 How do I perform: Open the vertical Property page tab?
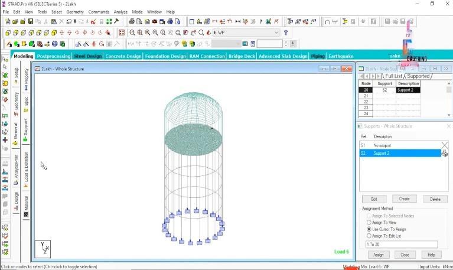tap(27, 79)
